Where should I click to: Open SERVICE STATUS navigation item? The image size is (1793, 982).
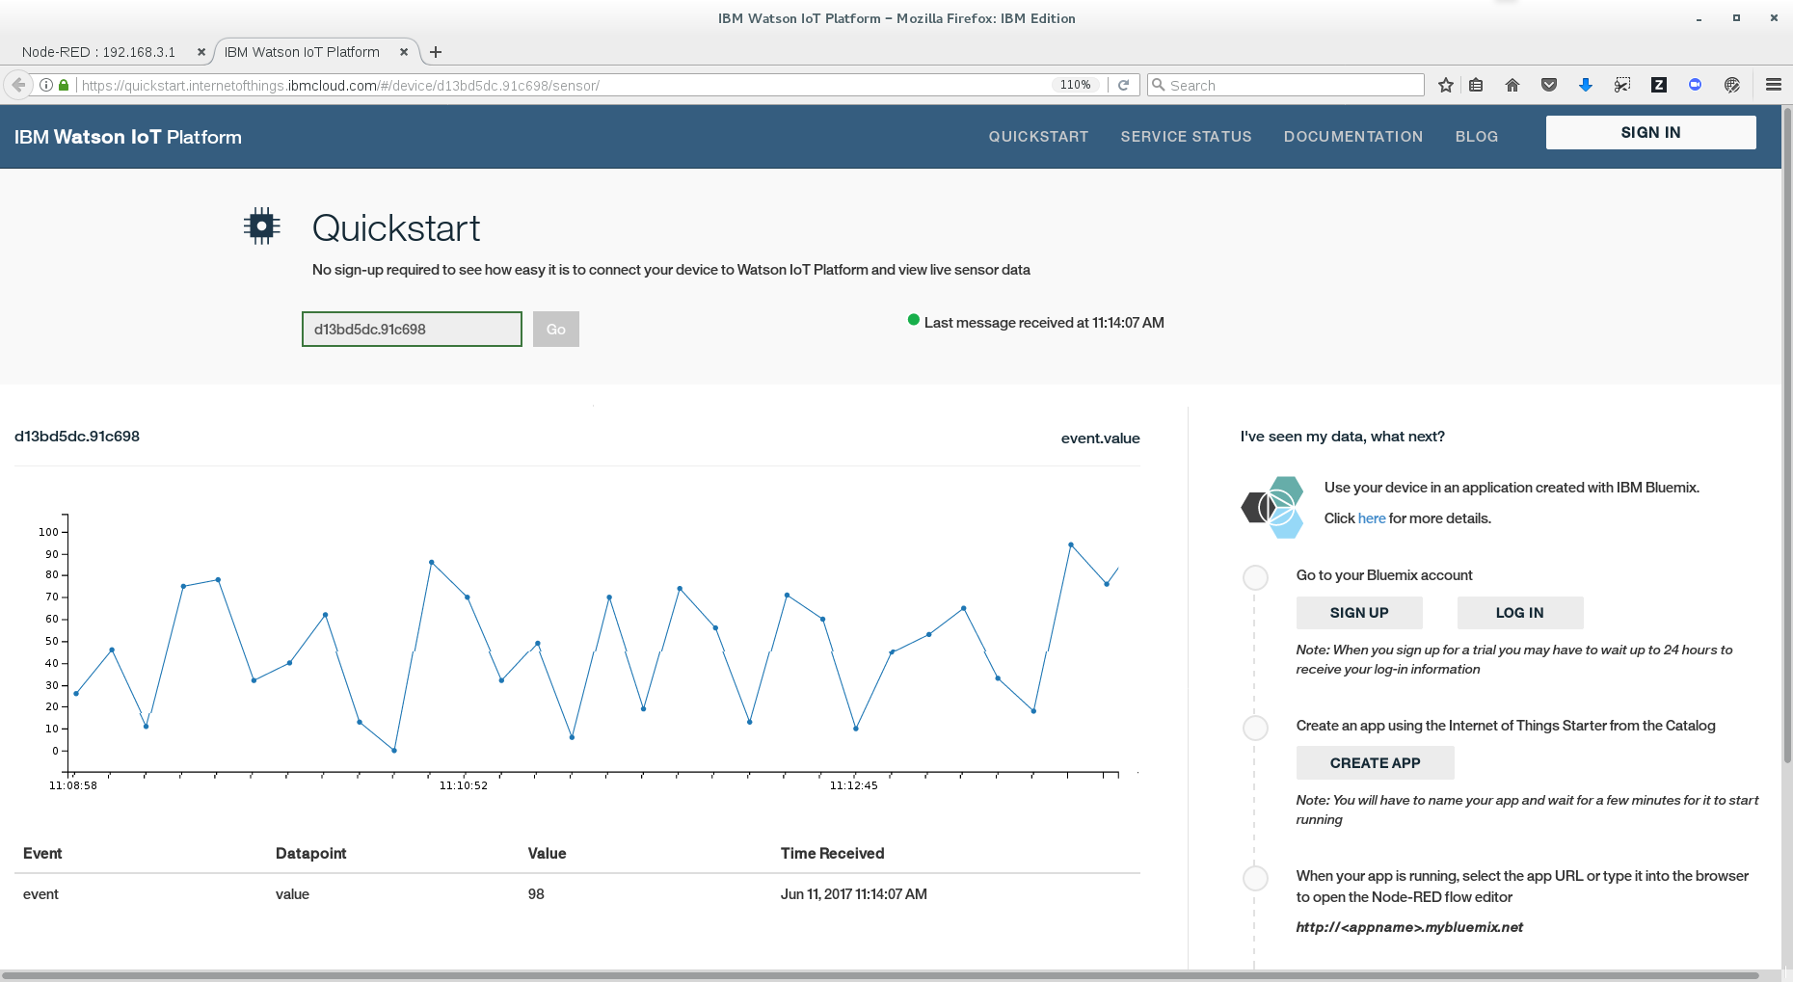1186,137
